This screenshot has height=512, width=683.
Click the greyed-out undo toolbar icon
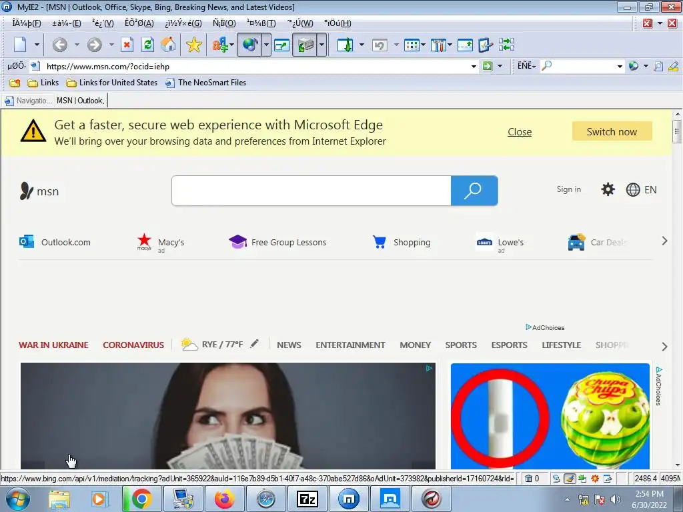[380, 45]
